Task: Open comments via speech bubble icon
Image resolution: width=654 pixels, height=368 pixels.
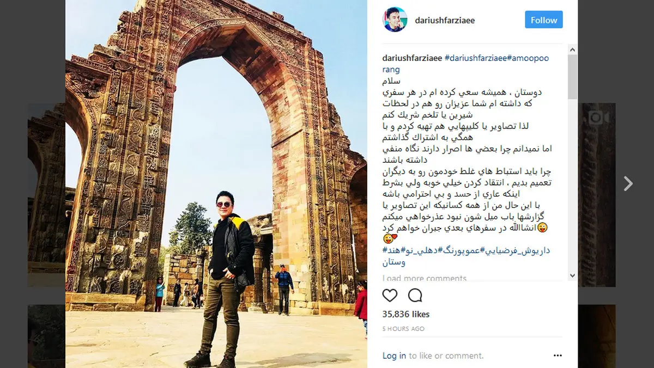Action: [x=415, y=295]
